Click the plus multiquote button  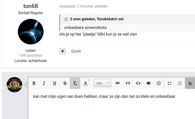(62, 51)
